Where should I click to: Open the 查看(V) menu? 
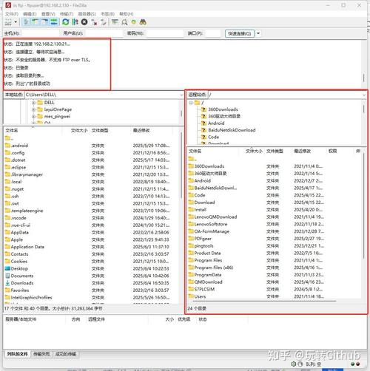coord(48,14)
